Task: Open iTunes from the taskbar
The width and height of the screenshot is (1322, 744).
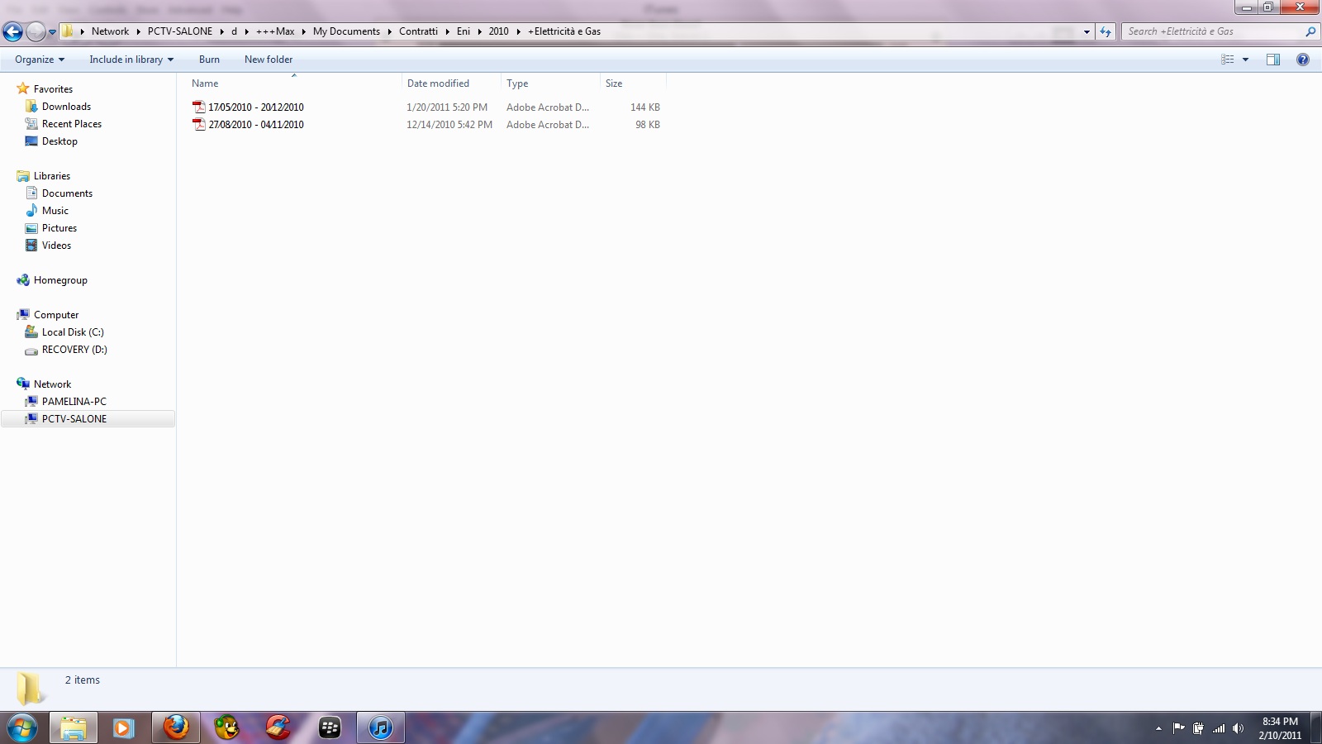Action: click(x=380, y=728)
